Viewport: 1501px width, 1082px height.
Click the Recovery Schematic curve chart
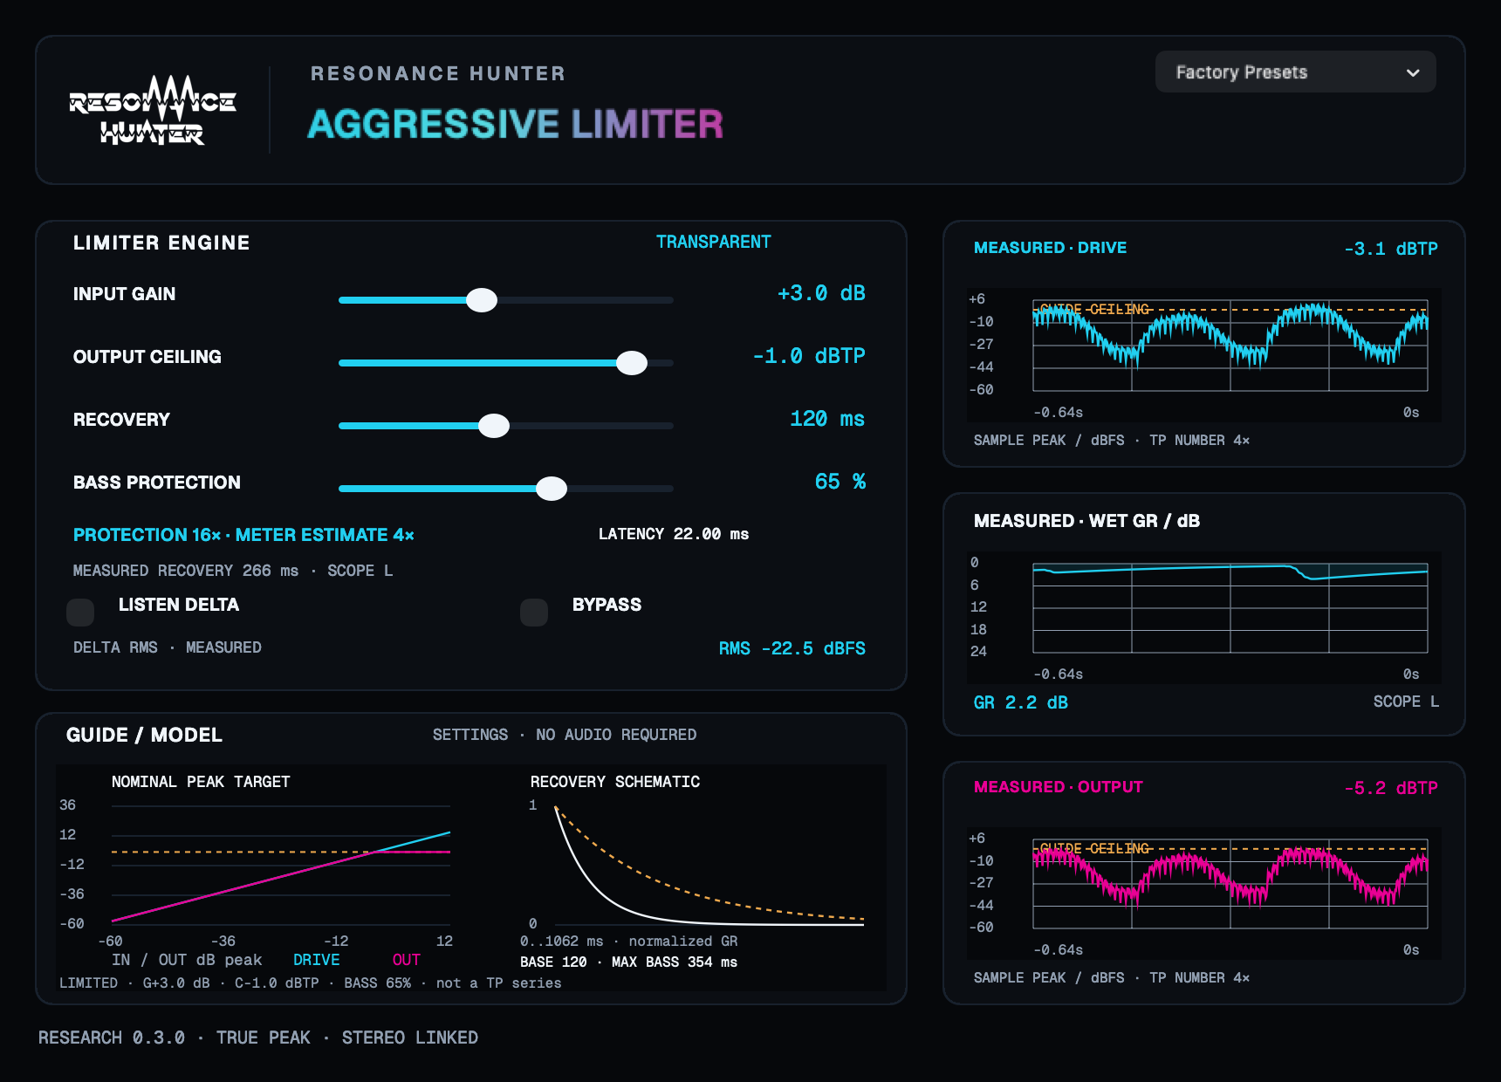pyautogui.click(x=709, y=864)
